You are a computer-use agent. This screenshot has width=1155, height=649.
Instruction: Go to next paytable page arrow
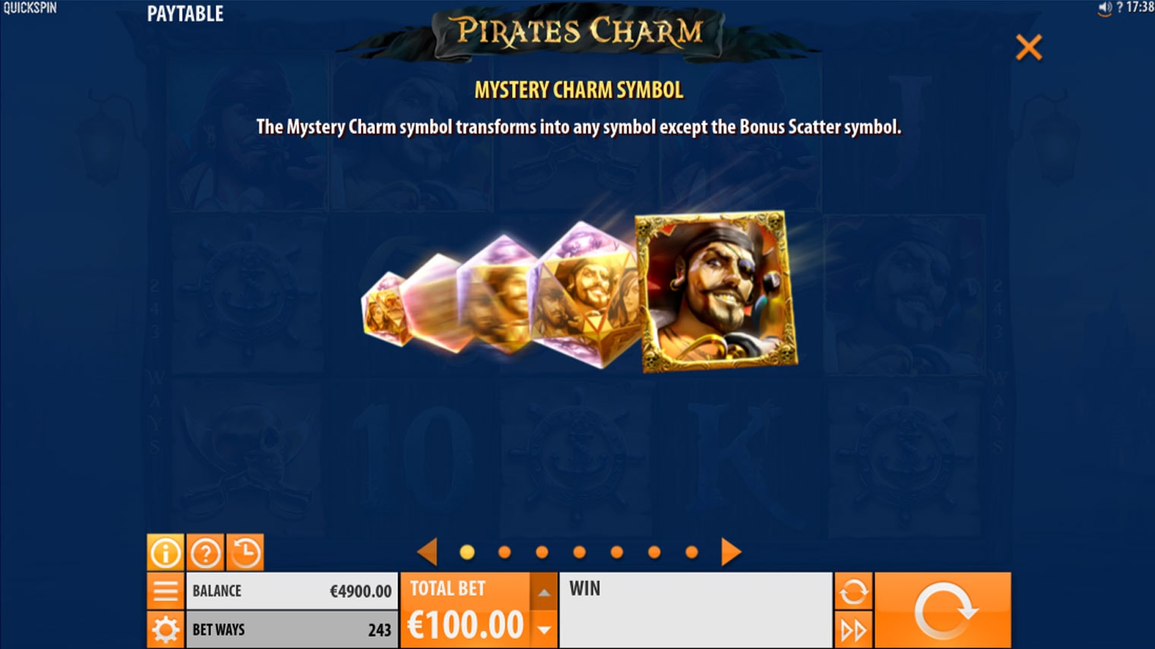tap(730, 552)
